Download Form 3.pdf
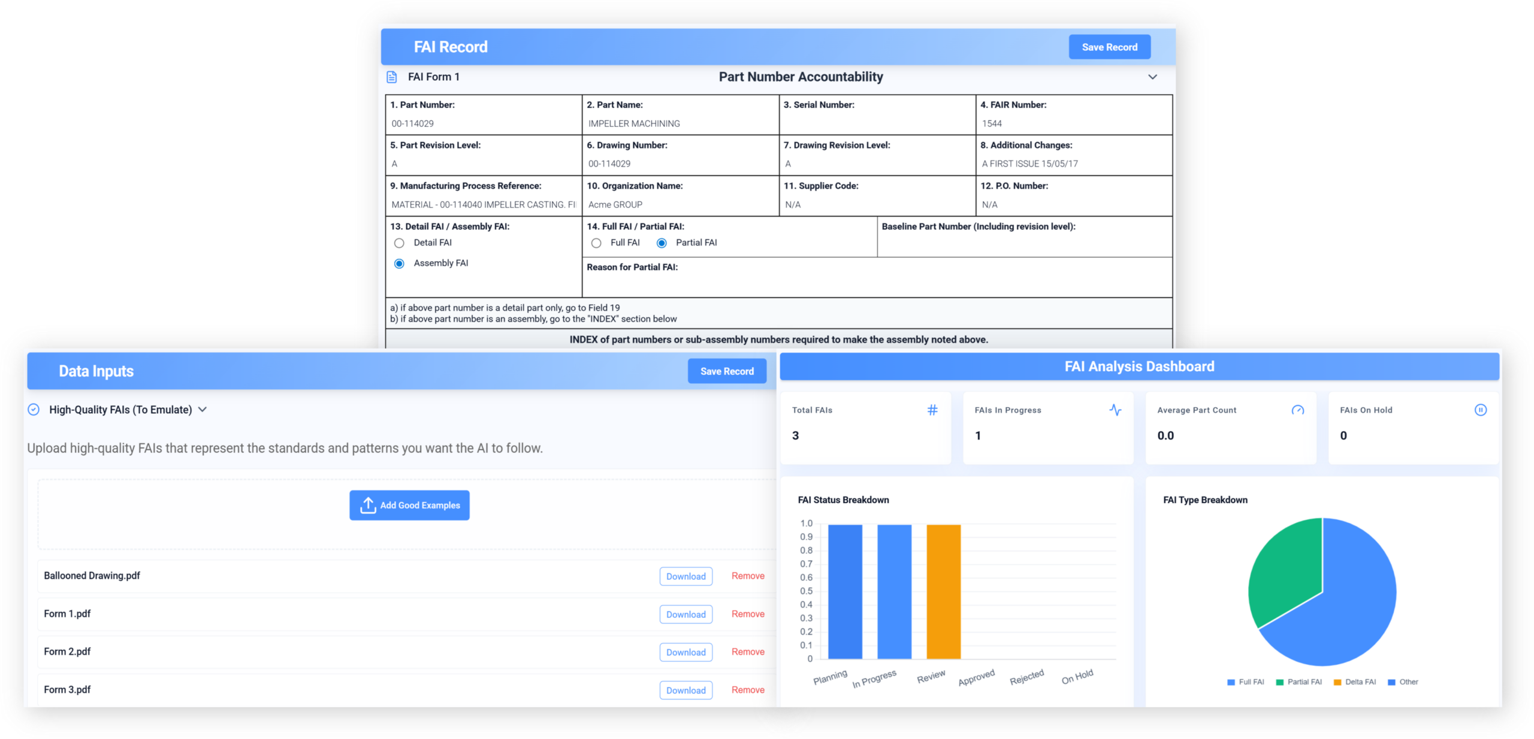Image resolution: width=1534 pixels, height=739 pixels. (686, 690)
